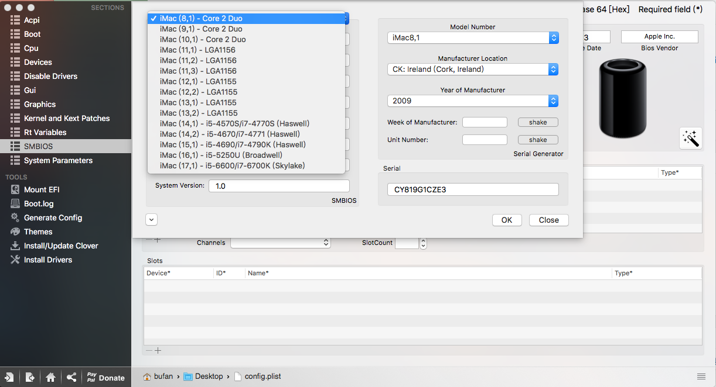Viewport: 716px width, 387px height.
Task: Open the Manufacturer Location dropdown
Action: click(473, 70)
